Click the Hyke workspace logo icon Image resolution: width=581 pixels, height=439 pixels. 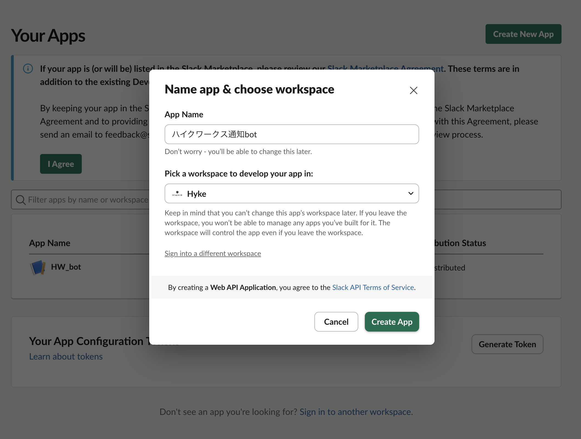[177, 194]
